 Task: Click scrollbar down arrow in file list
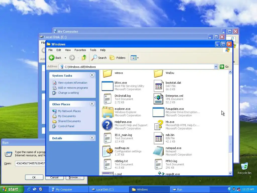tap(230, 173)
